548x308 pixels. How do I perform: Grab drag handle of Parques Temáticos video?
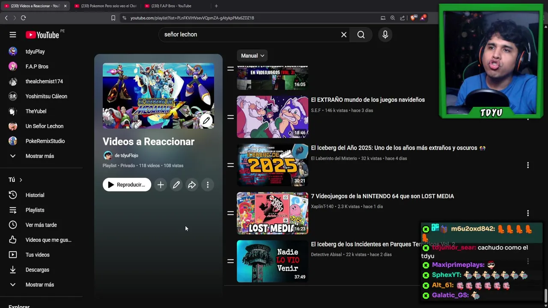pyautogui.click(x=230, y=261)
